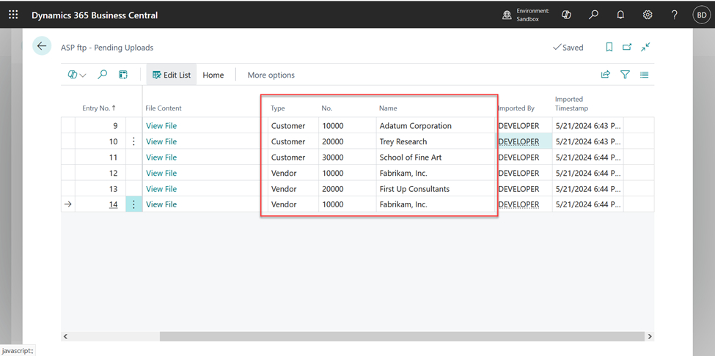Open the BD user account avatar
This screenshot has height=356, width=715.
tap(701, 15)
